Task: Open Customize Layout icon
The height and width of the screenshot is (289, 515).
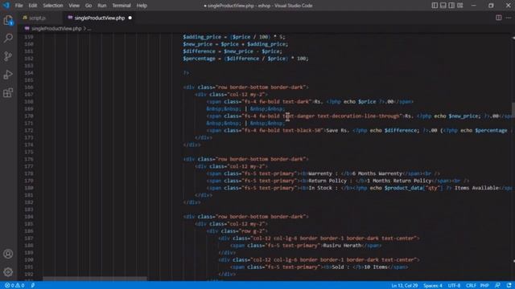Action: click(x=460, y=6)
